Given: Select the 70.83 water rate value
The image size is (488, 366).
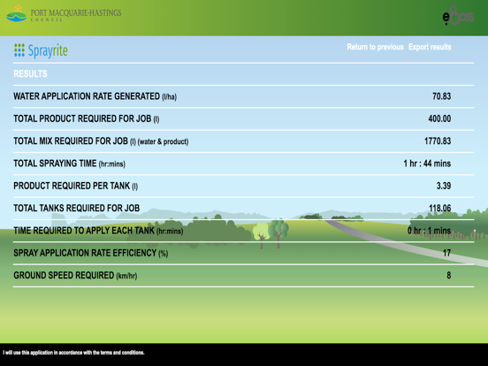Looking at the screenshot, I should point(441,96).
